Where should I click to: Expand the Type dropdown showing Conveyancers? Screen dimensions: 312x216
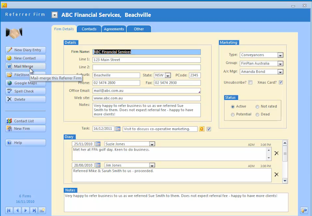(280, 55)
